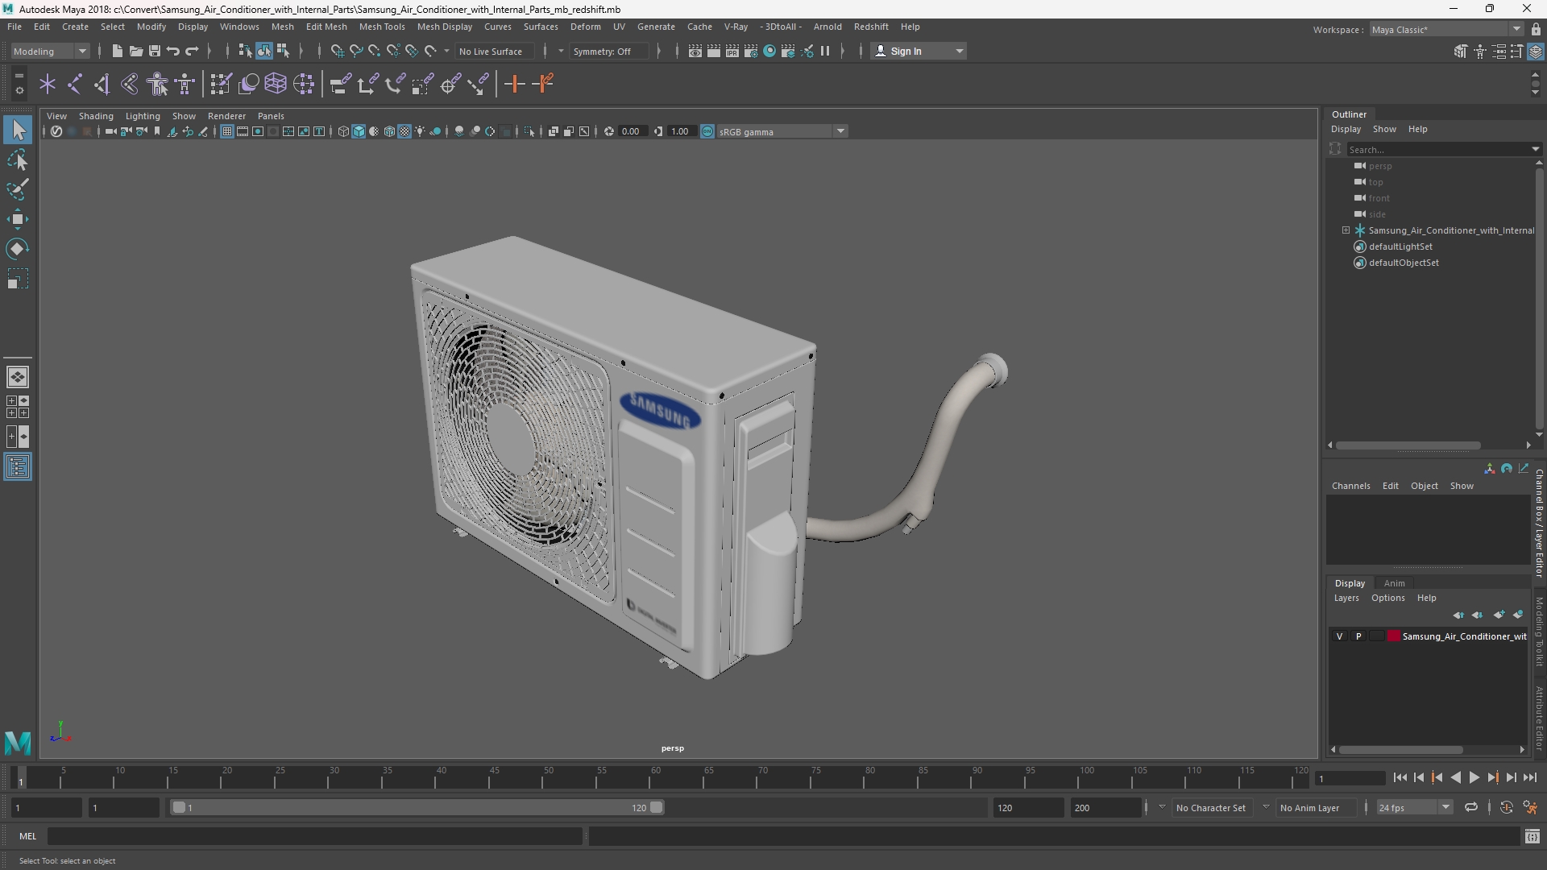Go to start of playback range
Image resolution: width=1547 pixels, height=870 pixels.
(x=1400, y=777)
